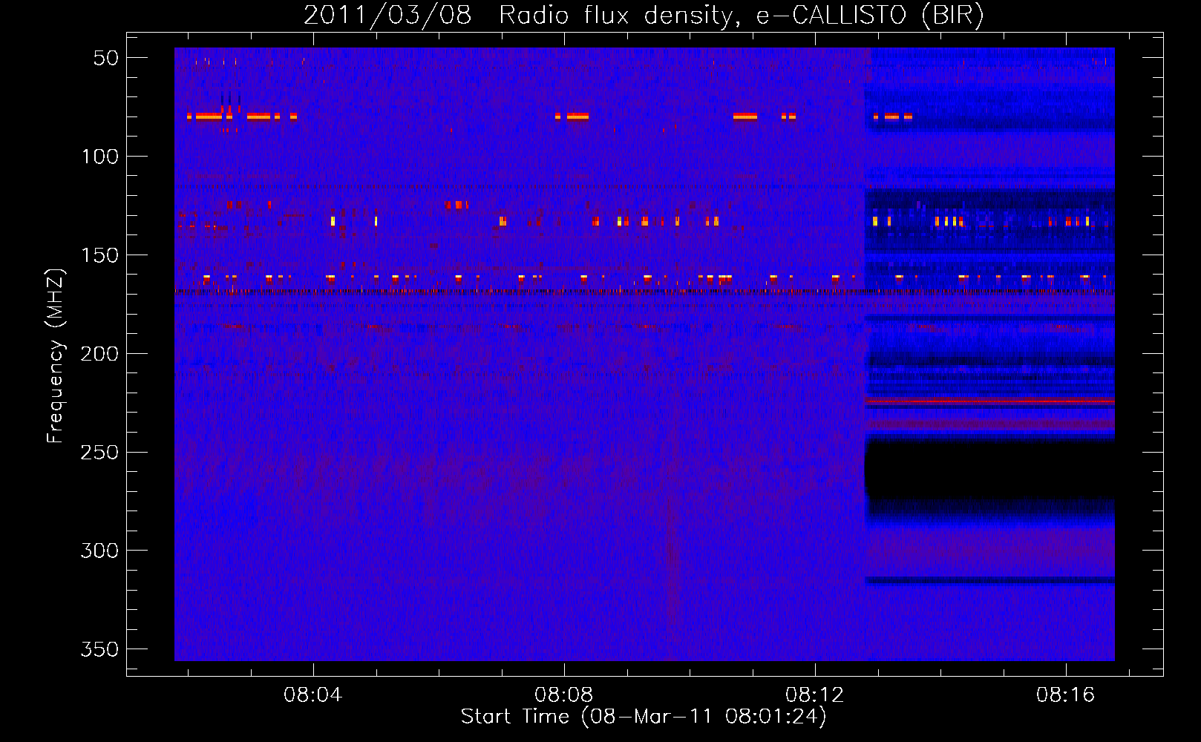Click the 08:12 time tick label

tap(814, 695)
